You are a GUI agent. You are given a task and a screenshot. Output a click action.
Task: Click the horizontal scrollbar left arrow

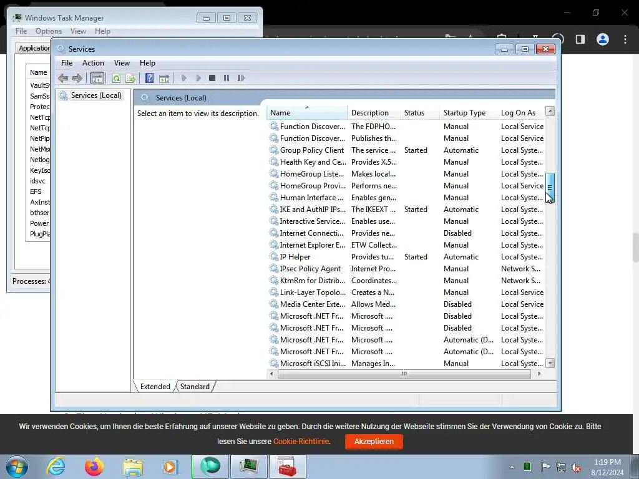tap(272, 374)
